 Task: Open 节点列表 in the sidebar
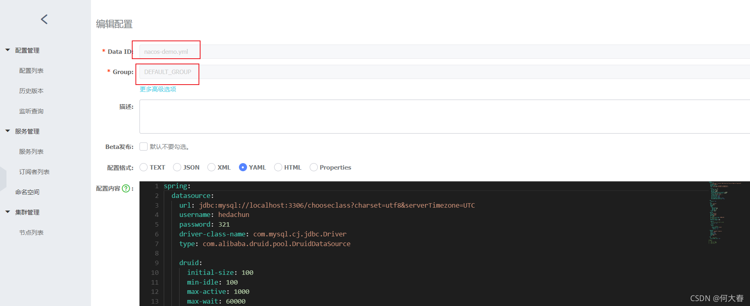pyautogui.click(x=31, y=232)
